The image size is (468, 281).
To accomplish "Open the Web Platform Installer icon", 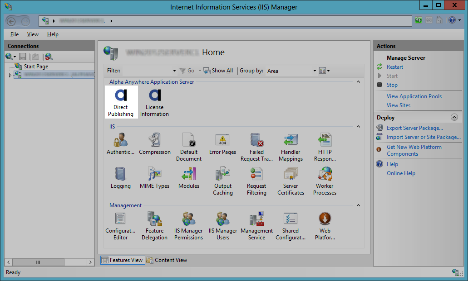I will click(x=325, y=226).
